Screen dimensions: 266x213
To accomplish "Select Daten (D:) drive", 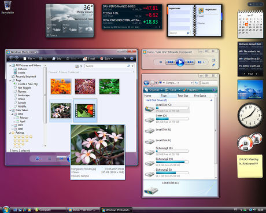I will click(x=167, y=119).
